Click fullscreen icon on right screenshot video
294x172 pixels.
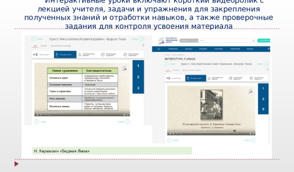(254, 134)
